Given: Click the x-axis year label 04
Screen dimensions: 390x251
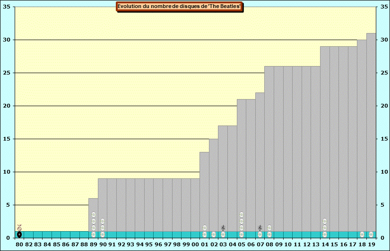Looking at the screenshot, I should click(232, 244).
